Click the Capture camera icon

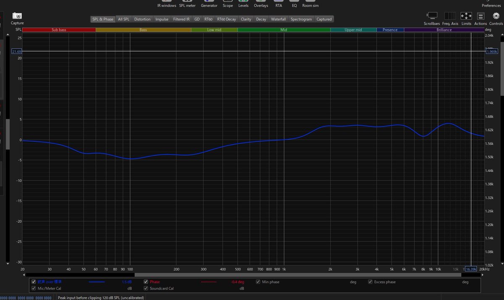coord(17,16)
